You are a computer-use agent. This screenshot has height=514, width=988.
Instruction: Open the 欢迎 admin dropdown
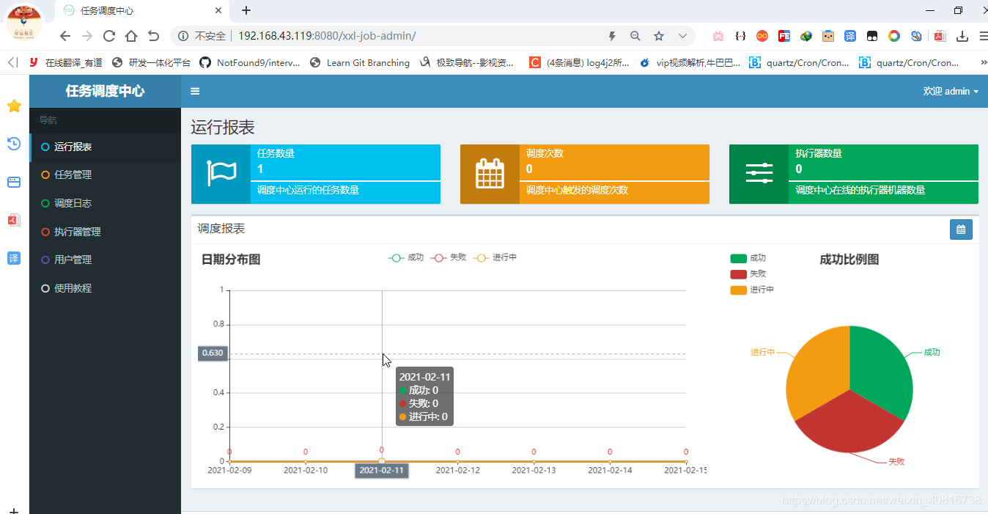pos(951,91)
